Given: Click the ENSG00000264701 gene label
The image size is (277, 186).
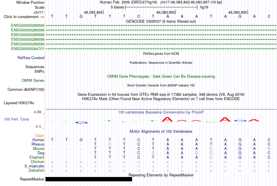Looking at the screenshot, I should 28,49.
